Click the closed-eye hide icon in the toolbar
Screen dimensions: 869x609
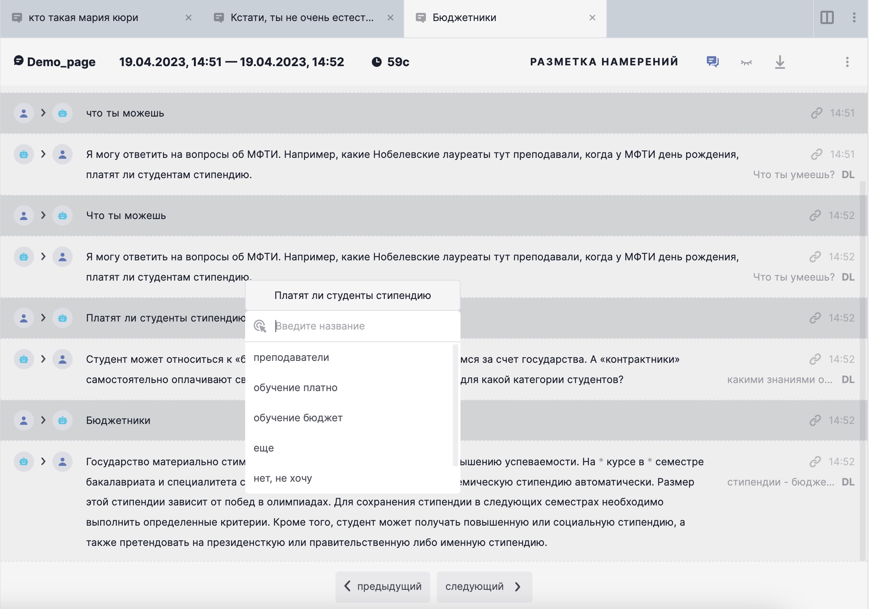746,62
